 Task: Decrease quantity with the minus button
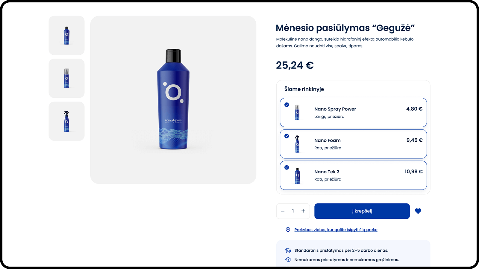(x=283, y=211)
